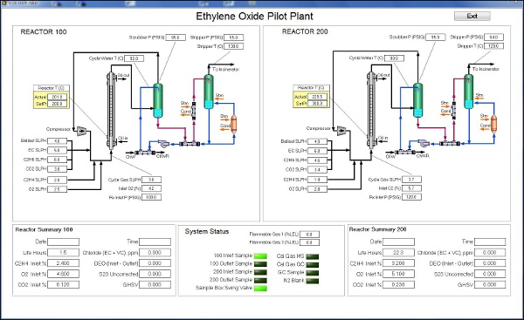Click Reactor Summary 100 Date field

point(63,242)
